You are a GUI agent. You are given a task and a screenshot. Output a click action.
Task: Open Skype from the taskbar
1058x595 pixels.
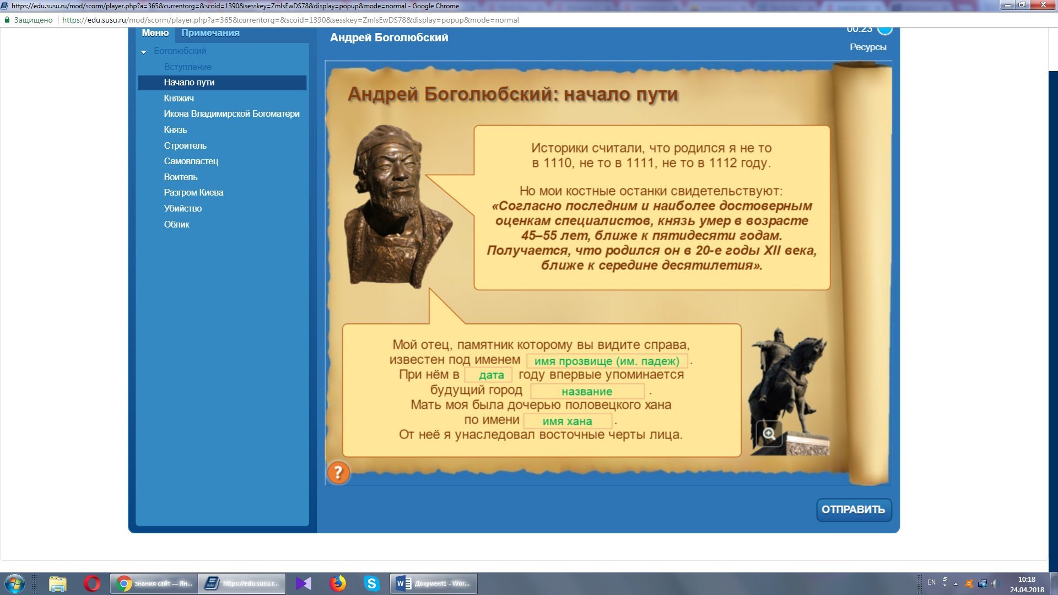pos(372,583)
